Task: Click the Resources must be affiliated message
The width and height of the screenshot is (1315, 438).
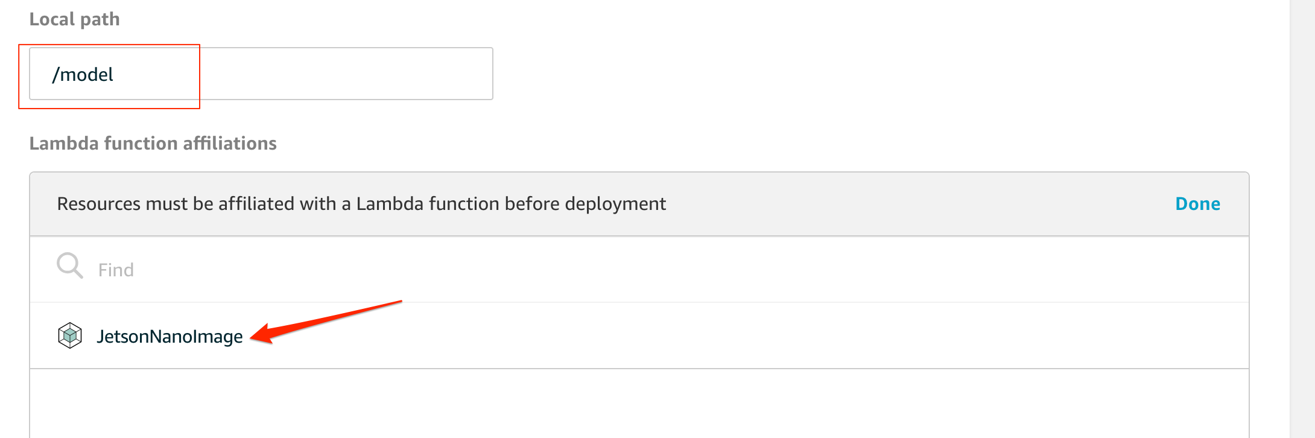Action: click(x=361, y=204)
